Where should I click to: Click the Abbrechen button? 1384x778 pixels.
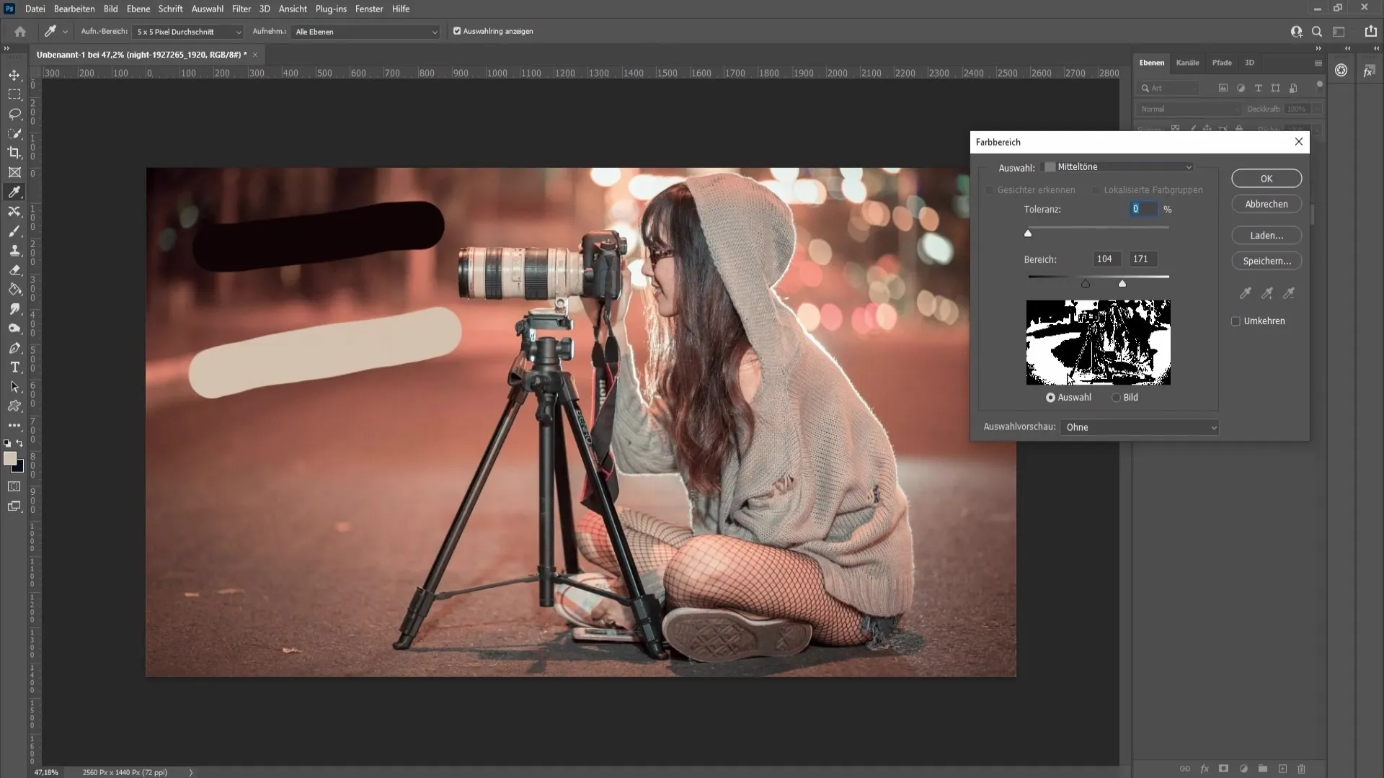pos(1267,204)
